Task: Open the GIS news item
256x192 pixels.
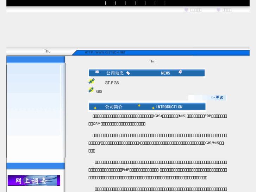Action: (x=99, y=92)
